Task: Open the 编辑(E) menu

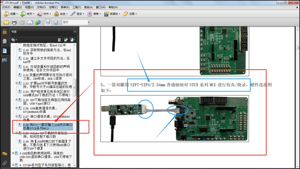Action: pos(18,7)
